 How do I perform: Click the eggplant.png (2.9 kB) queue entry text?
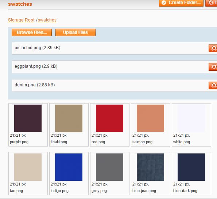click(36, 66)
